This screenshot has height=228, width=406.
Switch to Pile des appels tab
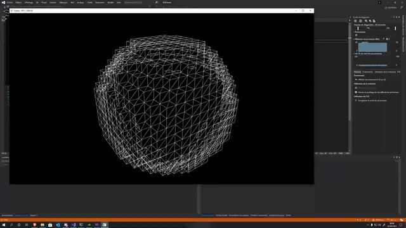pos(208,215)
